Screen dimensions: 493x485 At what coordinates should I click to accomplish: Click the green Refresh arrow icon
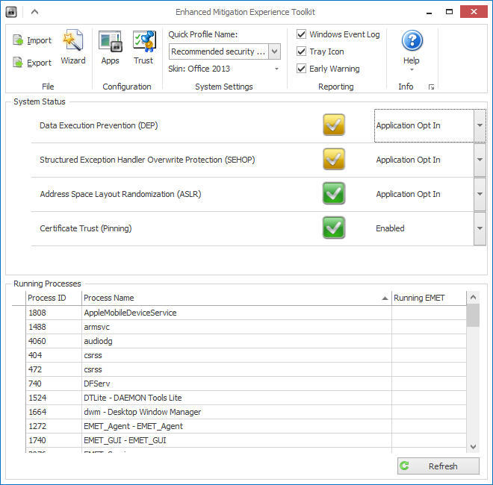404,466
